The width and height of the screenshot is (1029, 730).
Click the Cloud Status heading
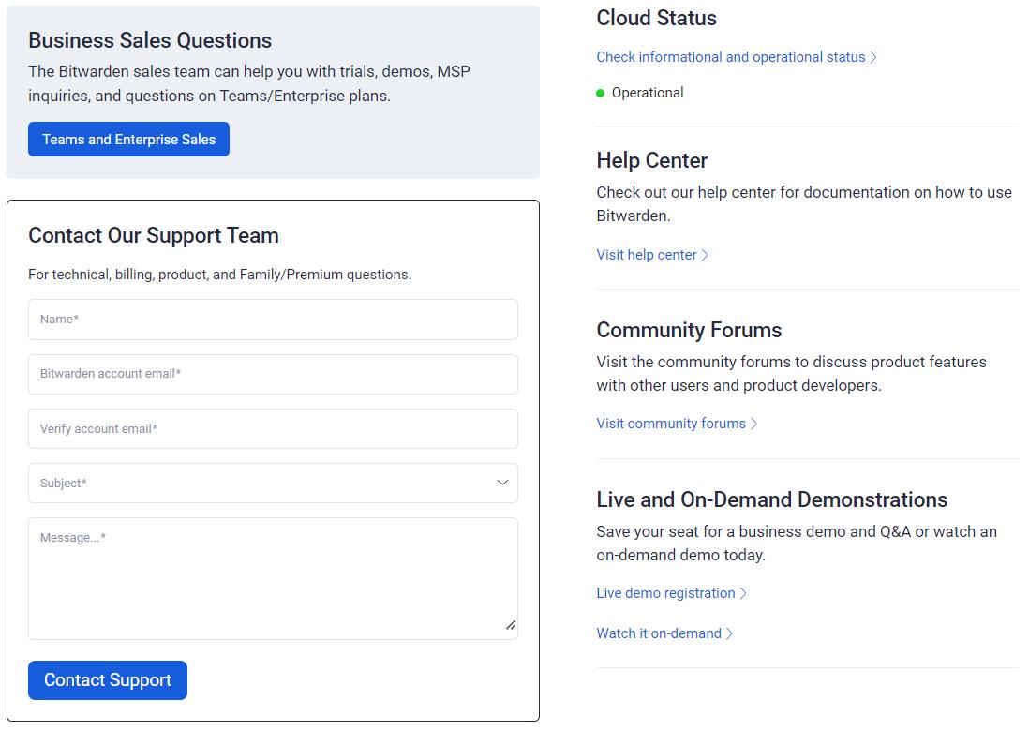656,19
